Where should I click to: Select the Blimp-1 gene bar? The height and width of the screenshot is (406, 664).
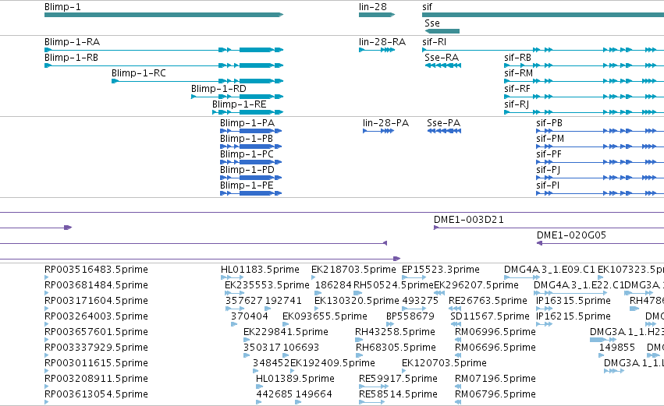164,15
